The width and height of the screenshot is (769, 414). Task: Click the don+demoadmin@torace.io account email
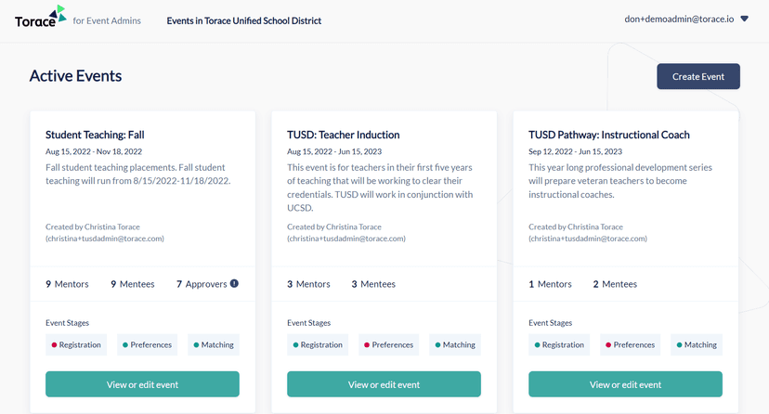(x=679, y=19)
